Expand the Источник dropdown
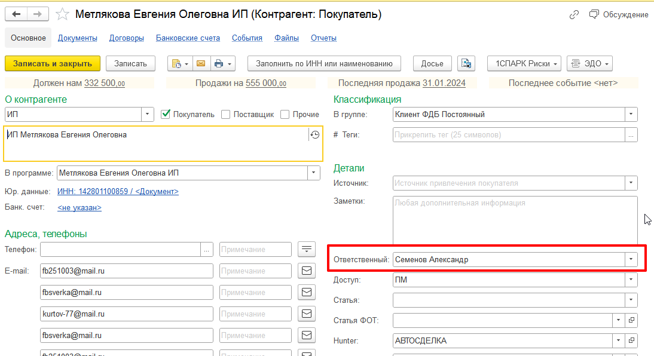The image size is (654, 356). coord(631,183)
